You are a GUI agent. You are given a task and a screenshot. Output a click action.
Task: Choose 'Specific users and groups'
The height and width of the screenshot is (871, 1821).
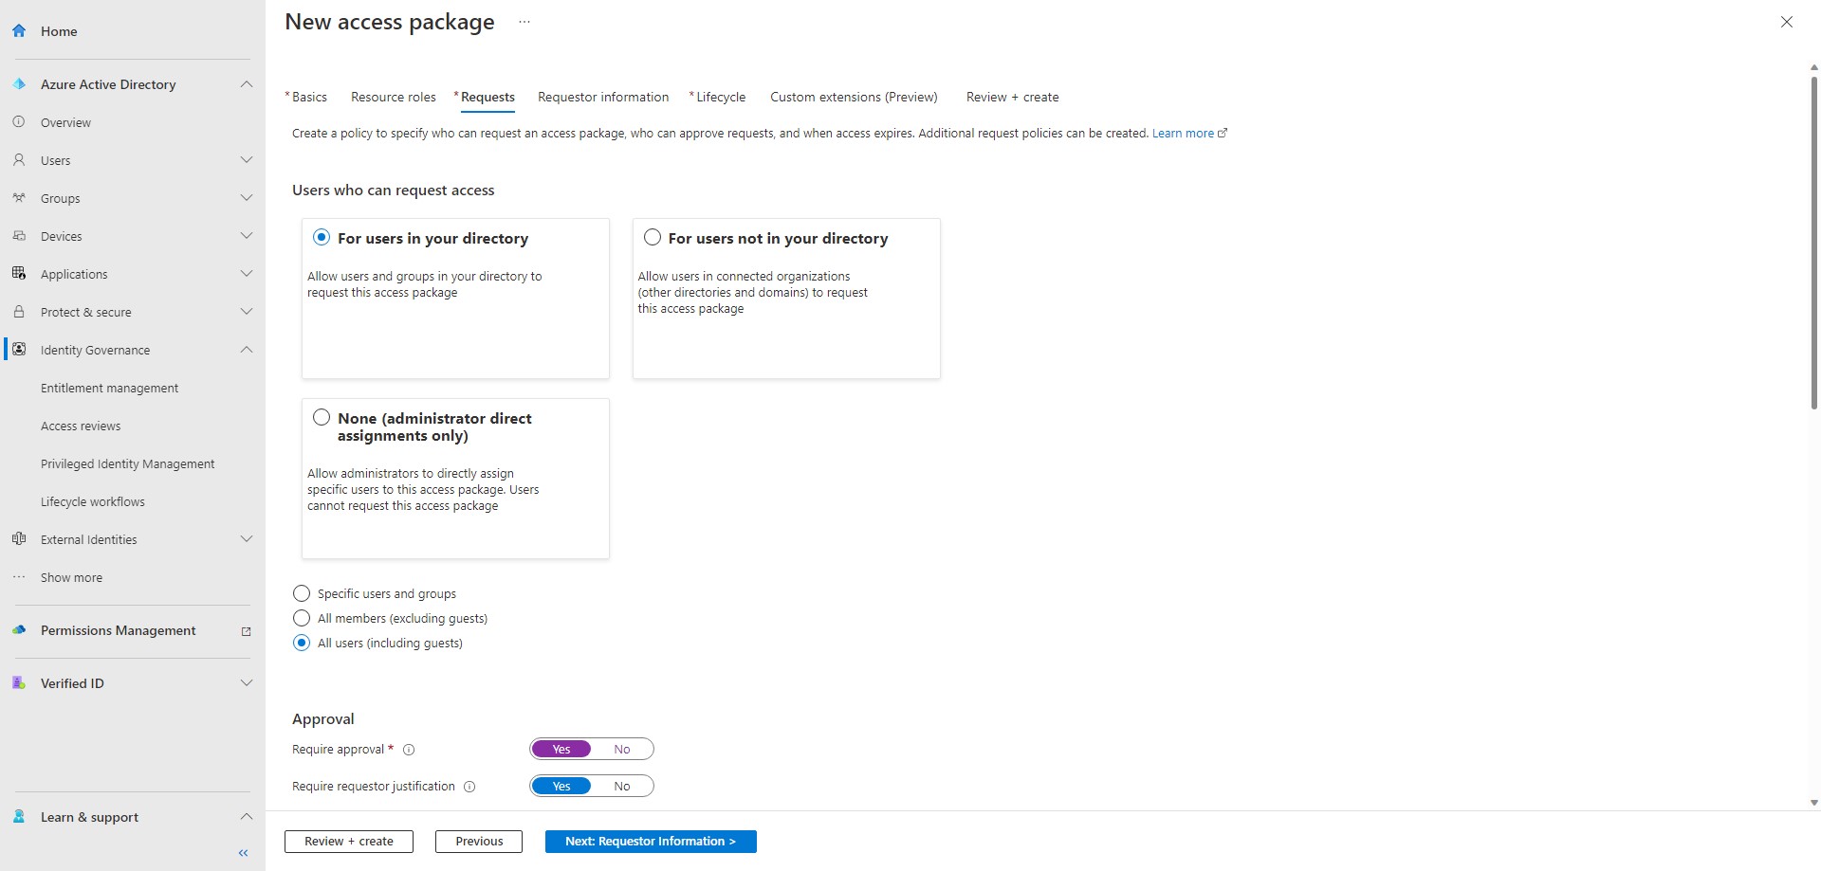[x=302, y=593]
